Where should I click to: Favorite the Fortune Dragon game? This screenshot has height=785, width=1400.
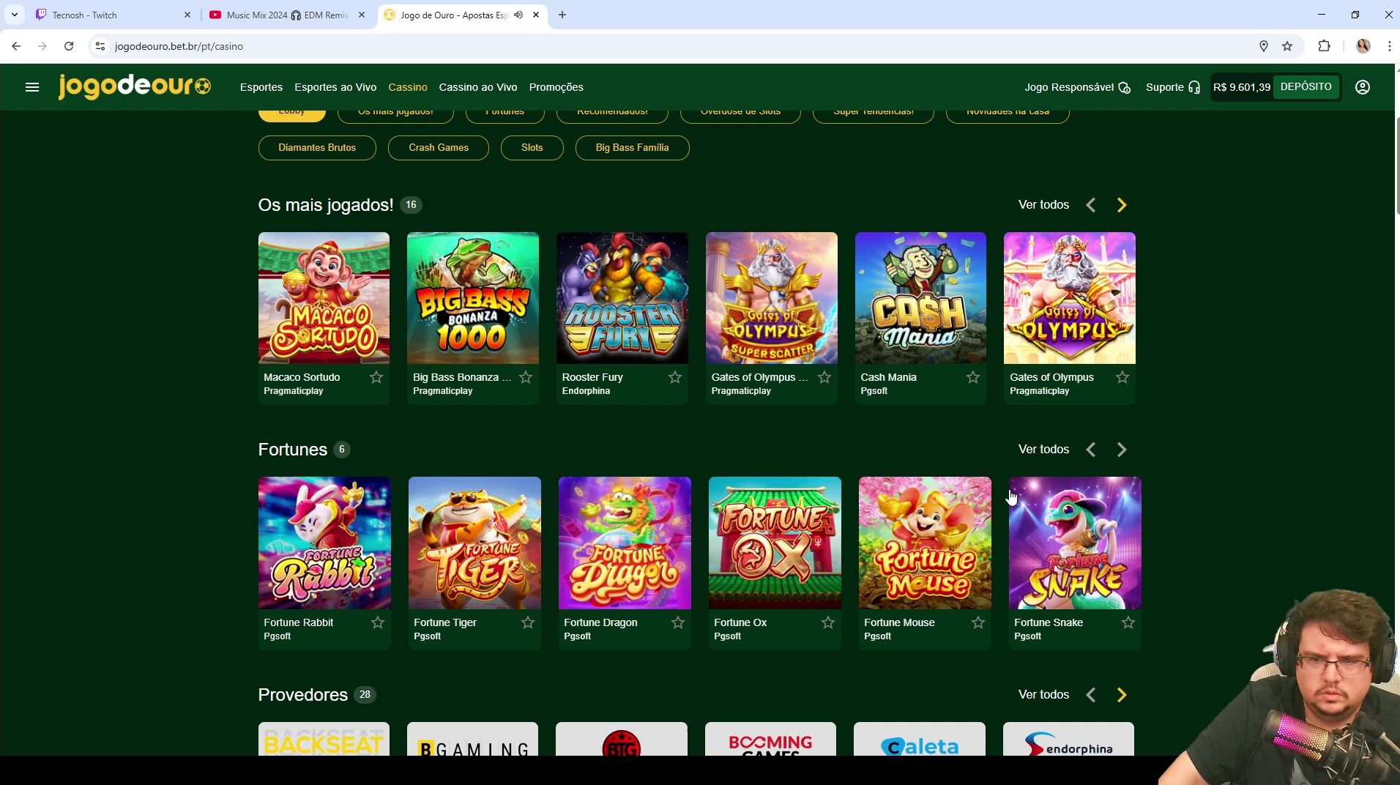tap(678, 622)
